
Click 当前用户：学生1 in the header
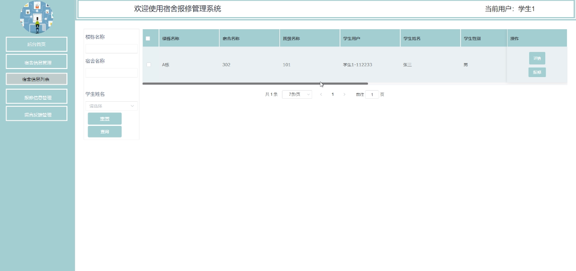click(x=510, y=9)
